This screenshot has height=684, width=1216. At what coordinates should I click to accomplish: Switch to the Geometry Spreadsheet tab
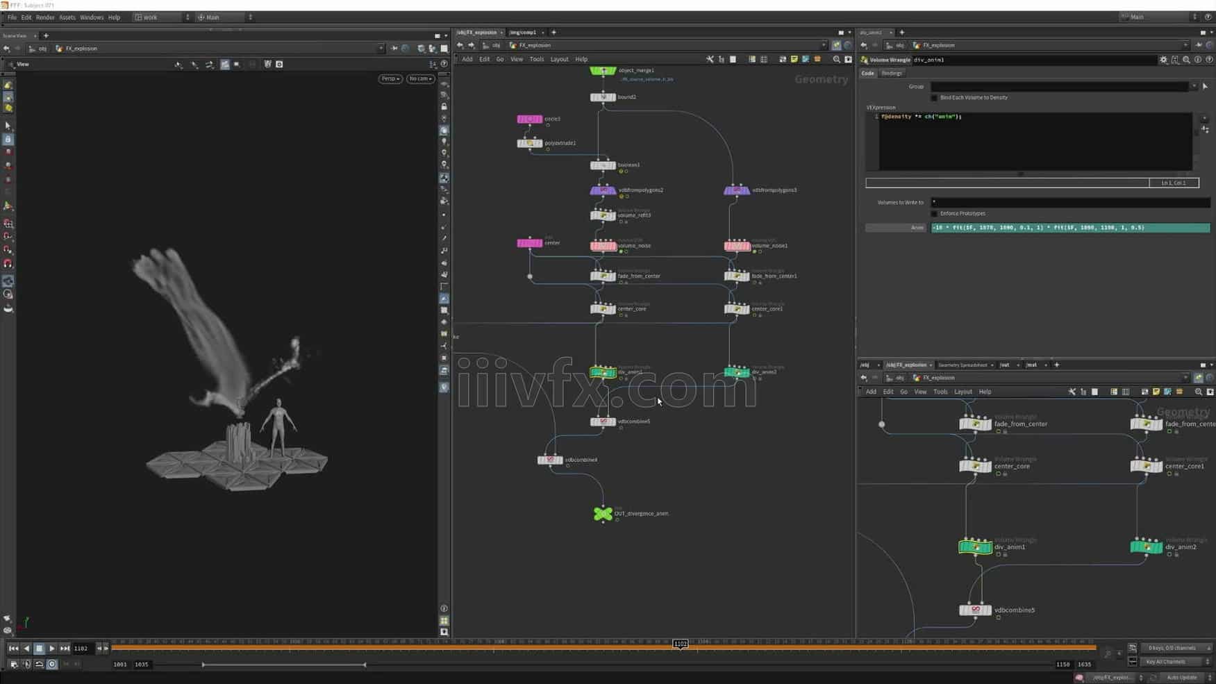963,365
